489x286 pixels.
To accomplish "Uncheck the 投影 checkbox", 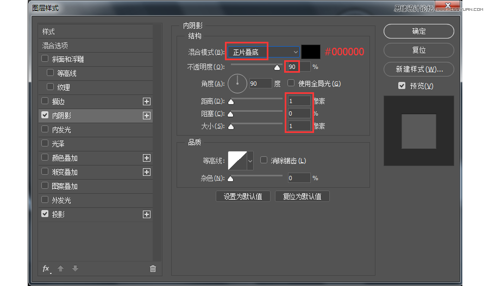I will pyautogui.click(x=45, y=214).
